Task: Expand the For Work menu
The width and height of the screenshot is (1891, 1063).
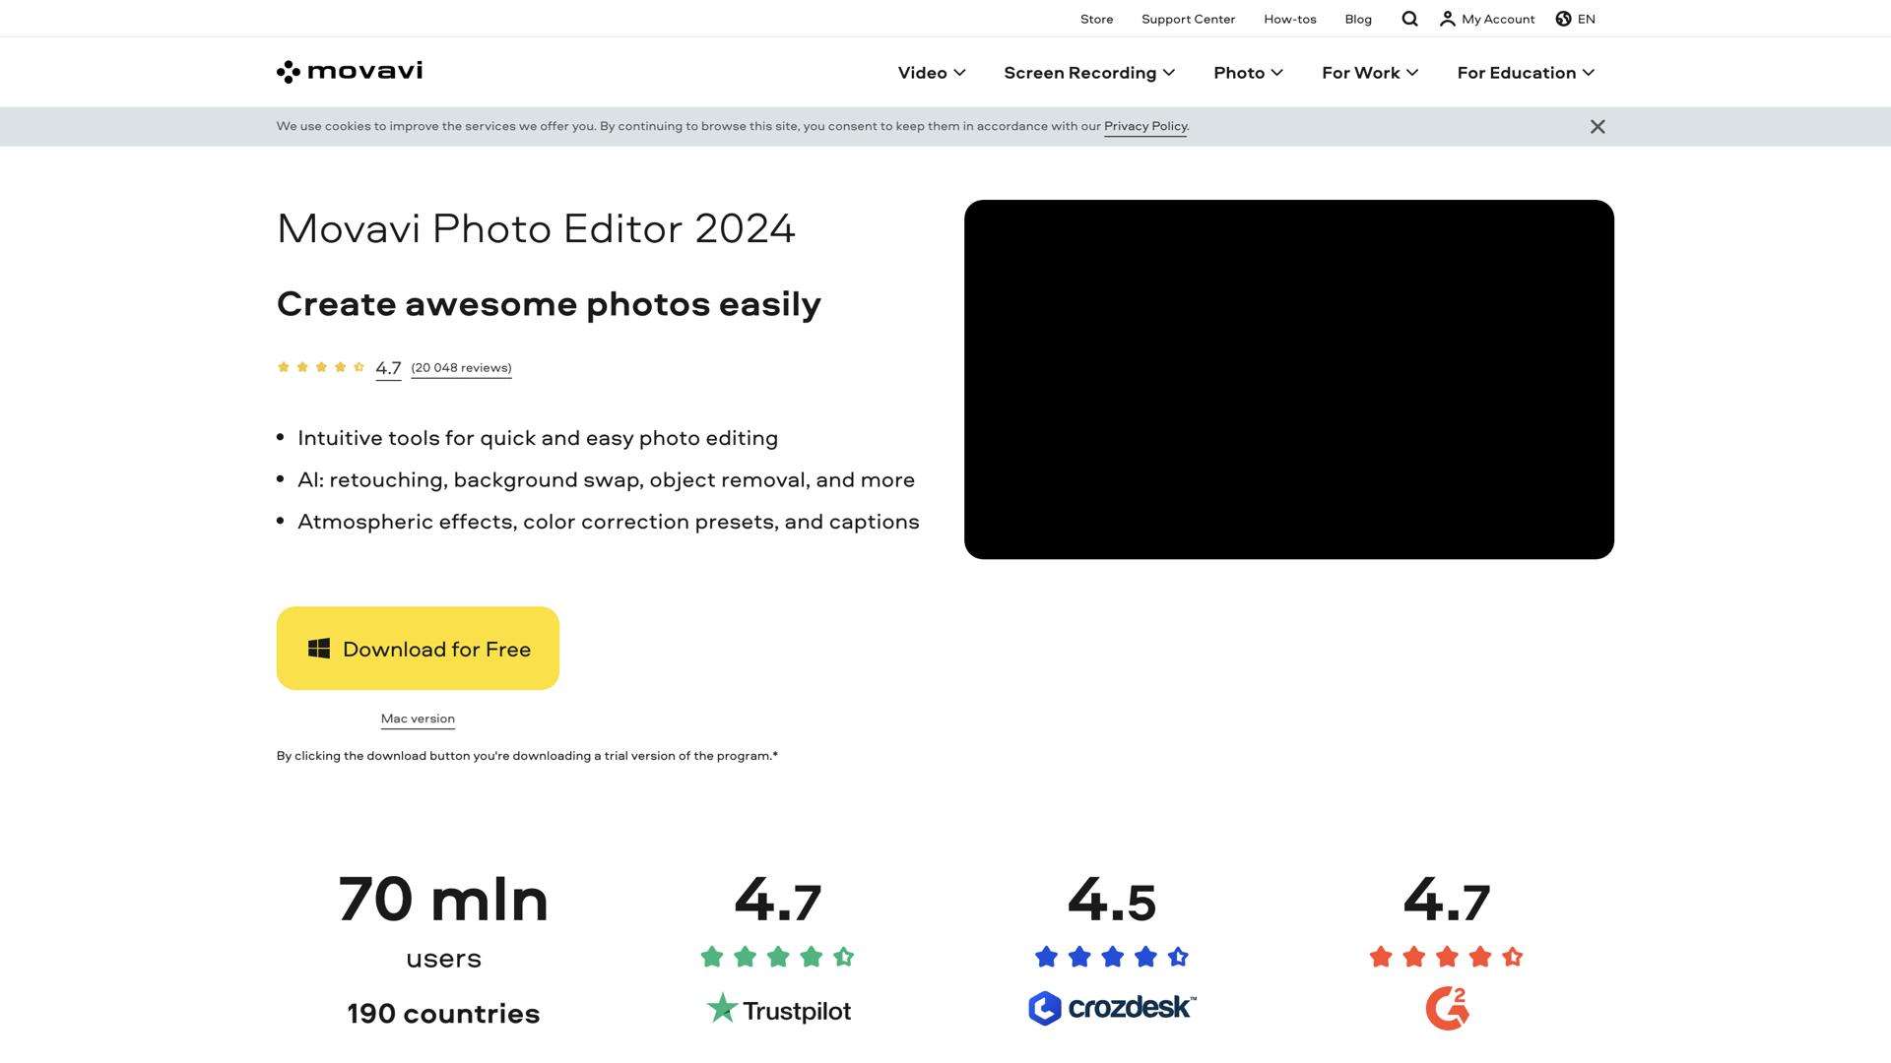Action: click(1369, 73)
